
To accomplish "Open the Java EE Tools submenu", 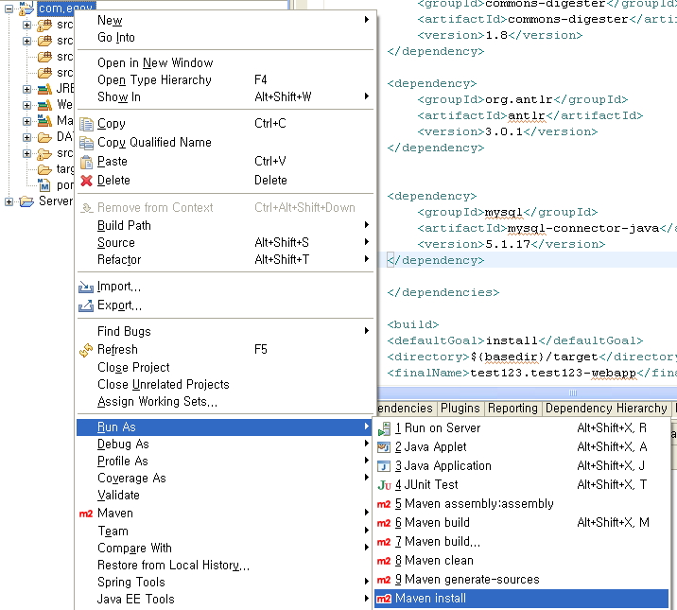I will [225, 600].
